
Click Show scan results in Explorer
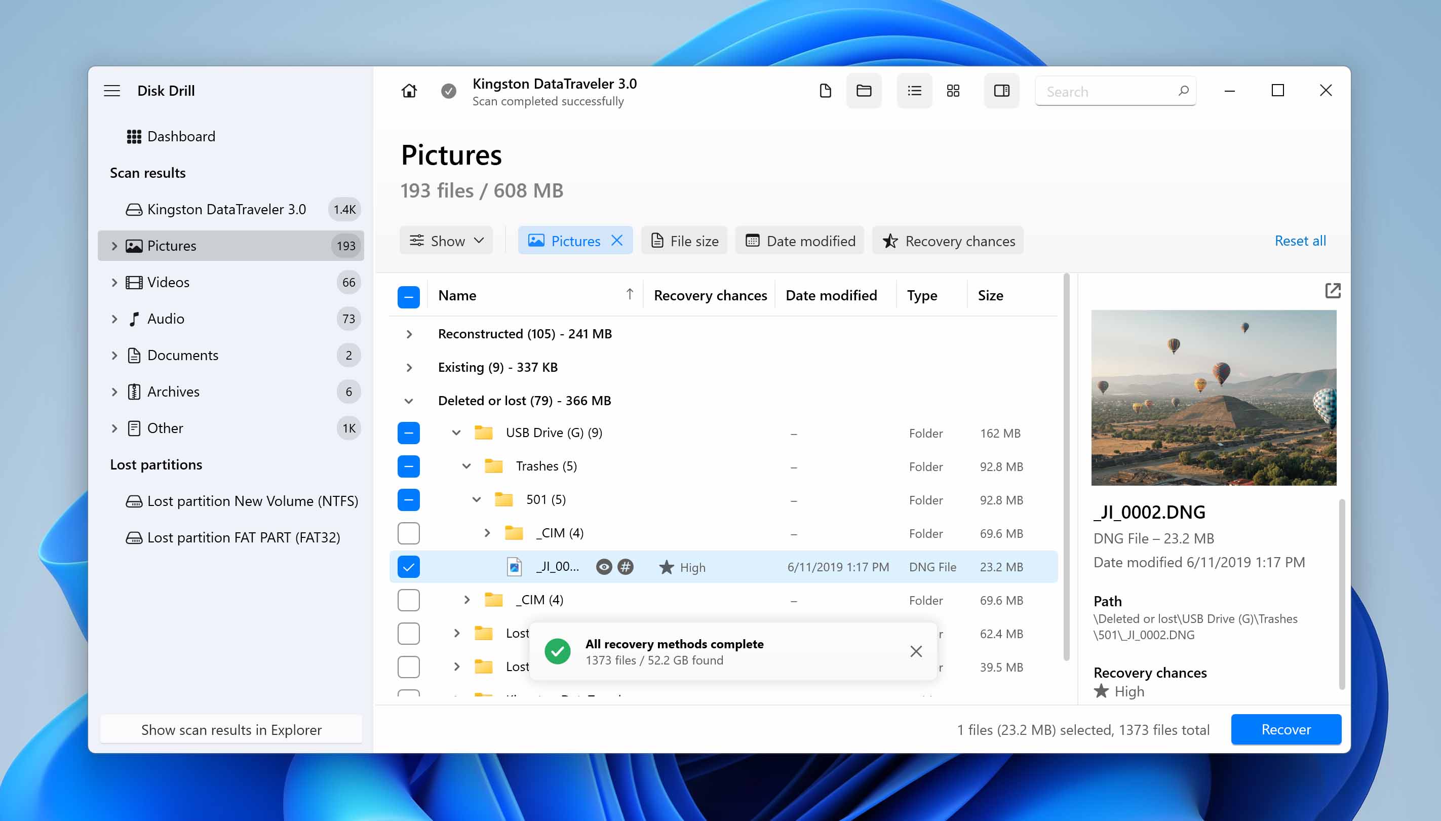(231, 730)
